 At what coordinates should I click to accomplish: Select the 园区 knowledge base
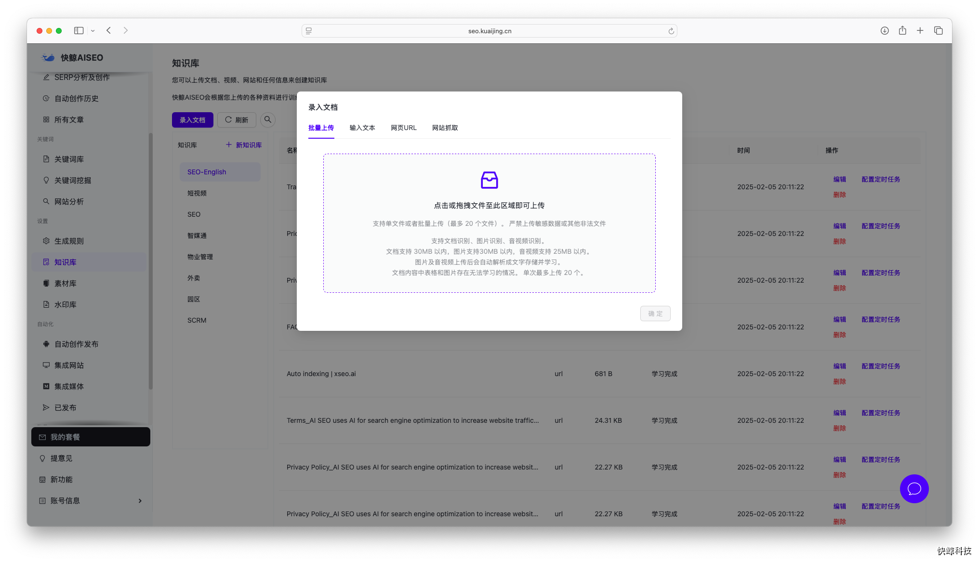220,299
